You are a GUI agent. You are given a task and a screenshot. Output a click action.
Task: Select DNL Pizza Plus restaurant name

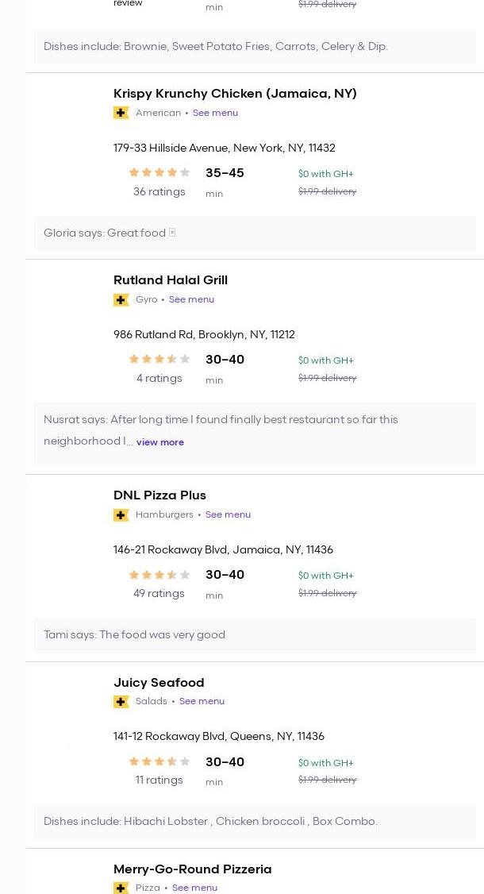(159, 495)
